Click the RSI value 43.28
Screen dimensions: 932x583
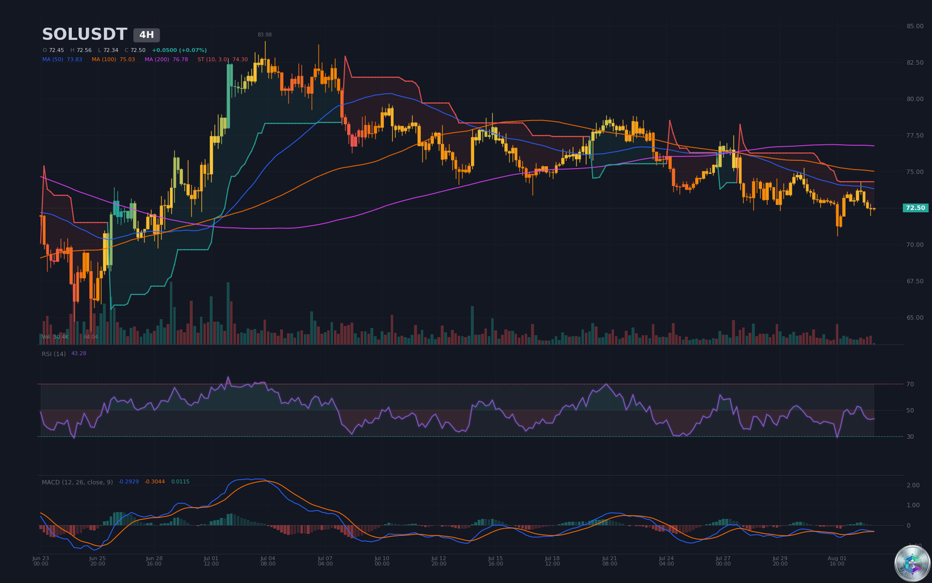[79, 353]
